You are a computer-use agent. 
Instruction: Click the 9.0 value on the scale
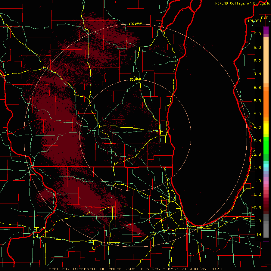pos(257,48)
